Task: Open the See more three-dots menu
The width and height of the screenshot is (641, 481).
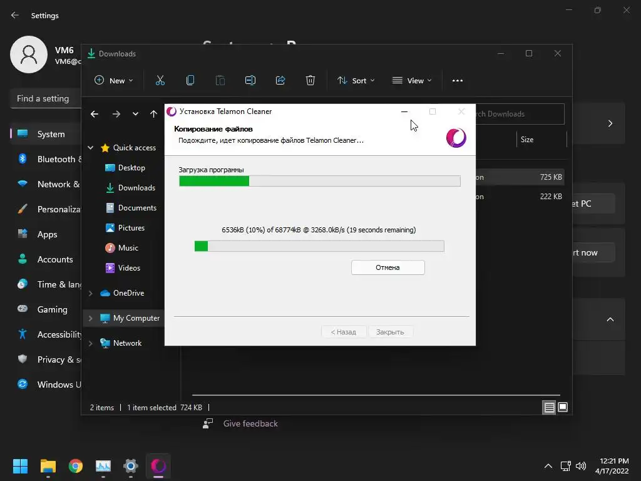Action: (458, 81)
